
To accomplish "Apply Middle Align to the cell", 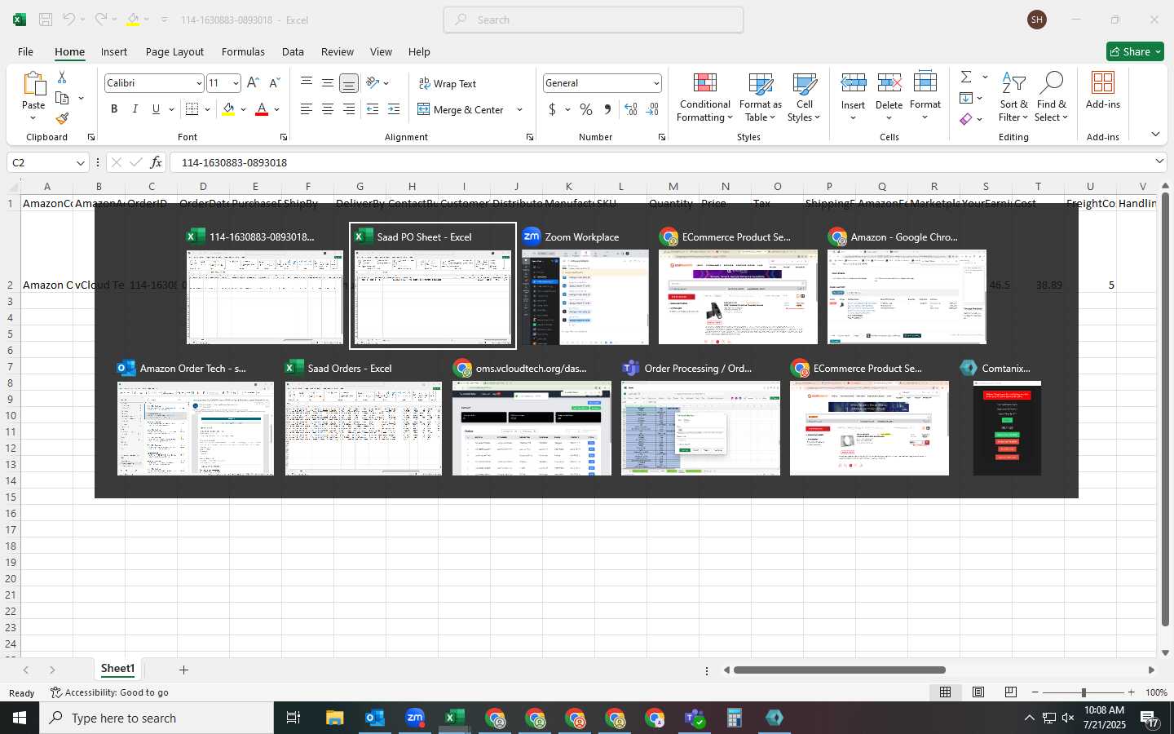I will click(328, 83).
